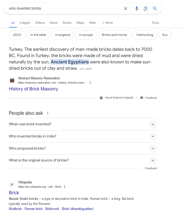The height and width of the screenshot is (216, 184).
Task: Filter by 'Bricks and mortar' chip
Action: [114, 35]
